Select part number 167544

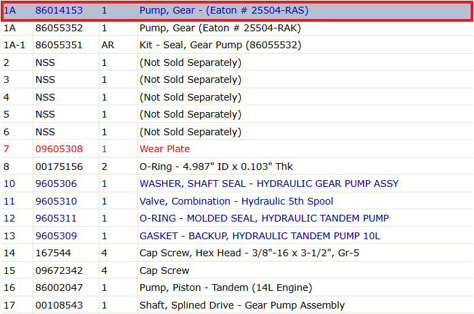click(53, 253)
